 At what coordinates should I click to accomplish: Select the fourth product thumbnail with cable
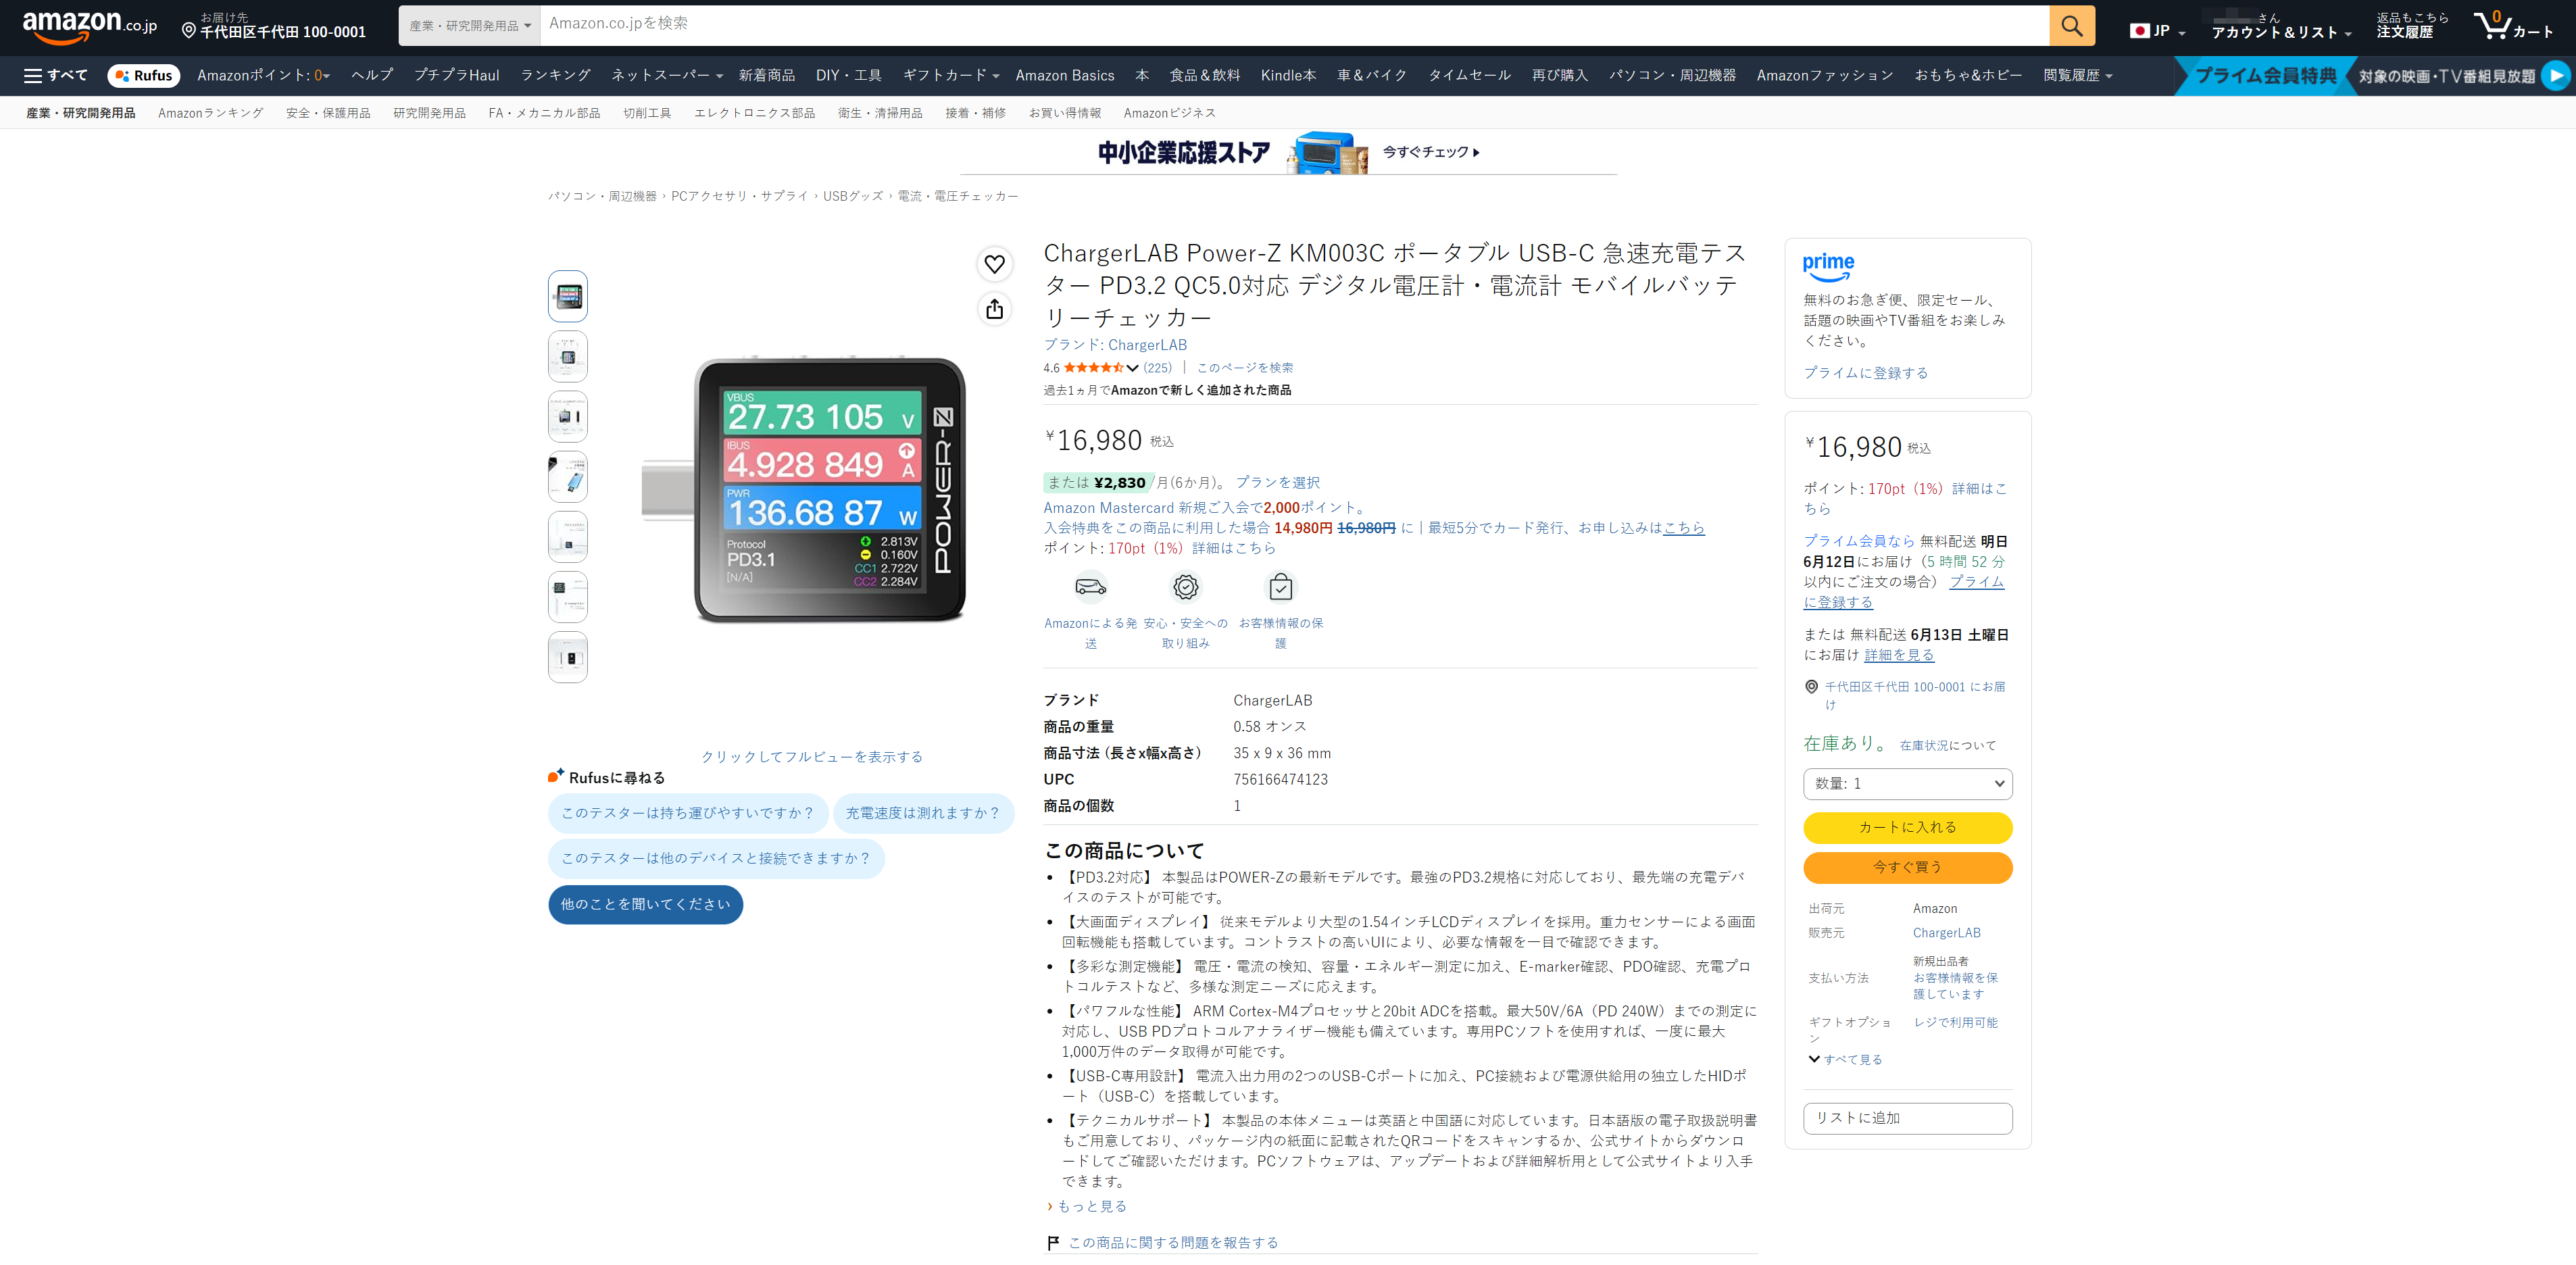[568, 477]
